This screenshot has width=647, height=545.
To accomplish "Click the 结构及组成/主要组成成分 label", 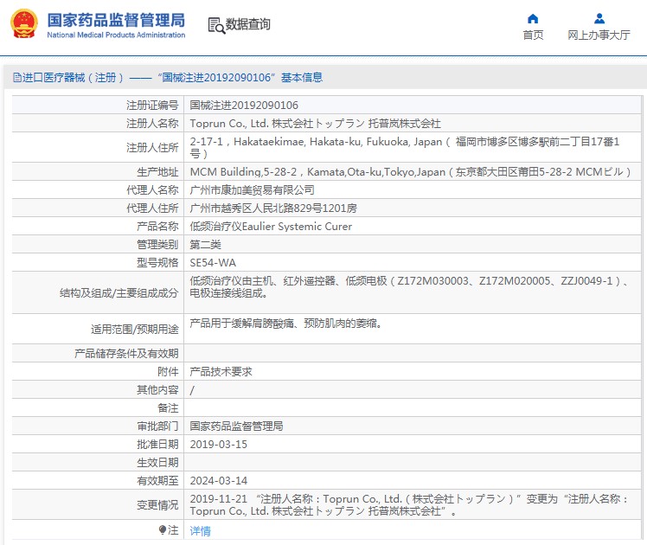I will 119,293.
